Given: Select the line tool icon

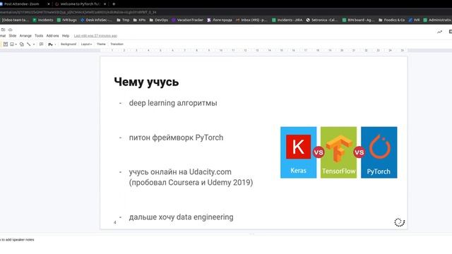Looking at the screenshot, I should 28,44.
